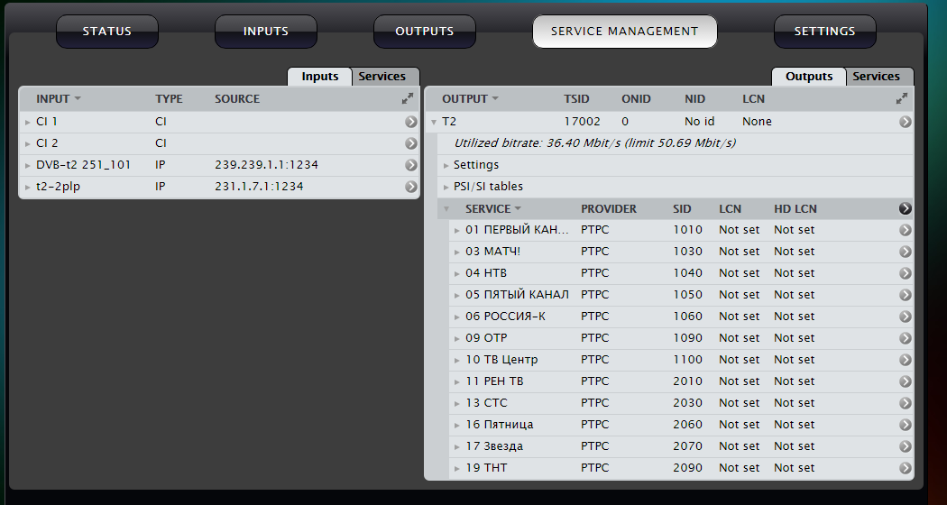
Task: Sort inputs by INPUT column header
Action: [x=59, y=98]
